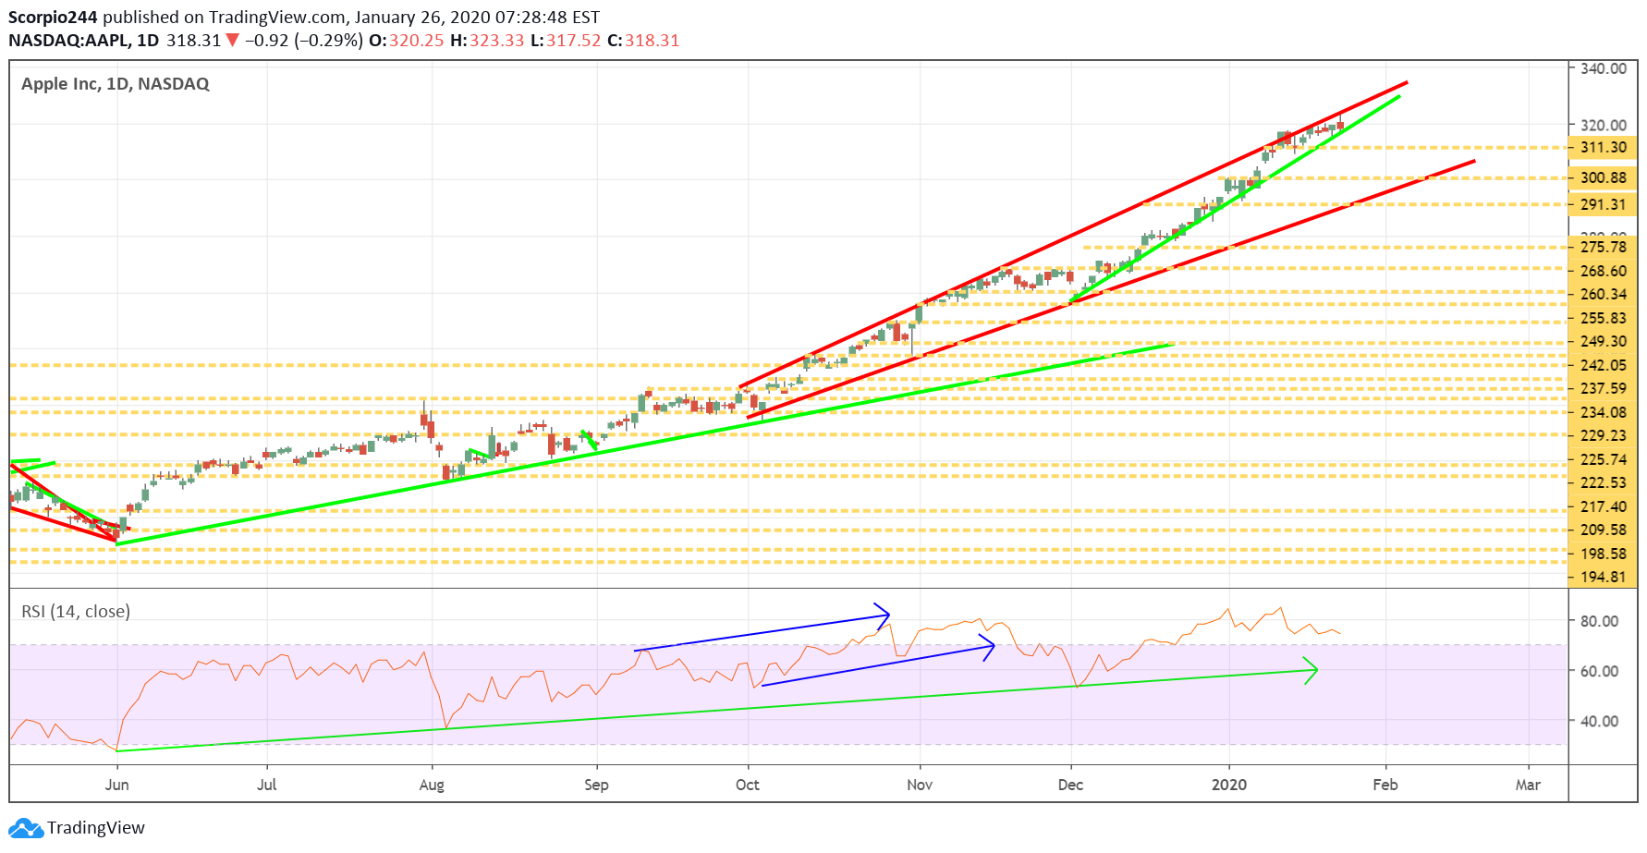Click the 'RSI (14, close)' indicator label
This screenshot has height=853, width=1647.
(76, 612)
